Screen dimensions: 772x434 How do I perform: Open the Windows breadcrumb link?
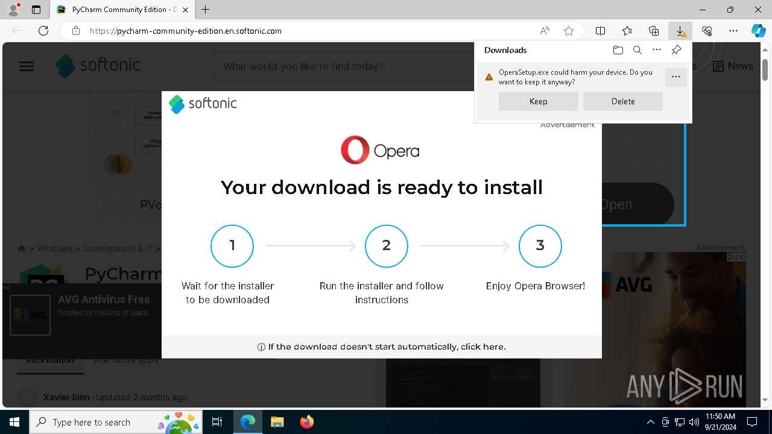coord(54,248)
